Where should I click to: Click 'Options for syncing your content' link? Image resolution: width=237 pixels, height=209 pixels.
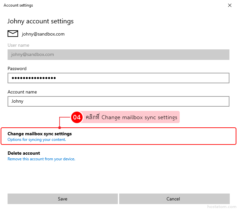(x=37, y=140)
